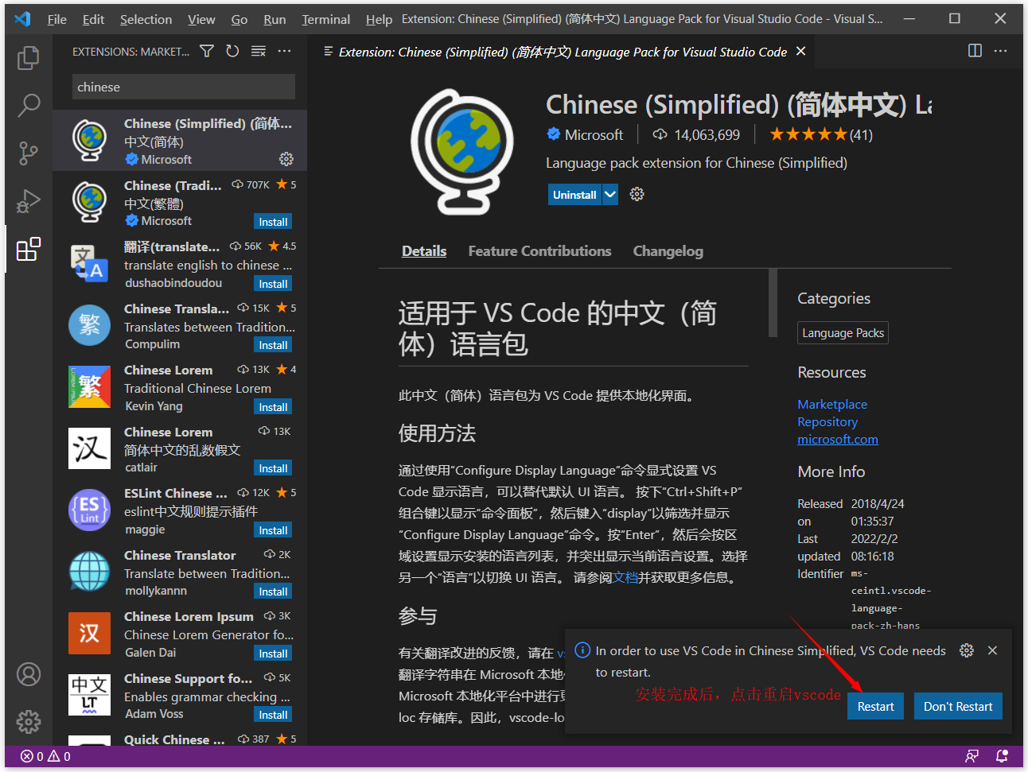Open the Terminal menu

325,19
